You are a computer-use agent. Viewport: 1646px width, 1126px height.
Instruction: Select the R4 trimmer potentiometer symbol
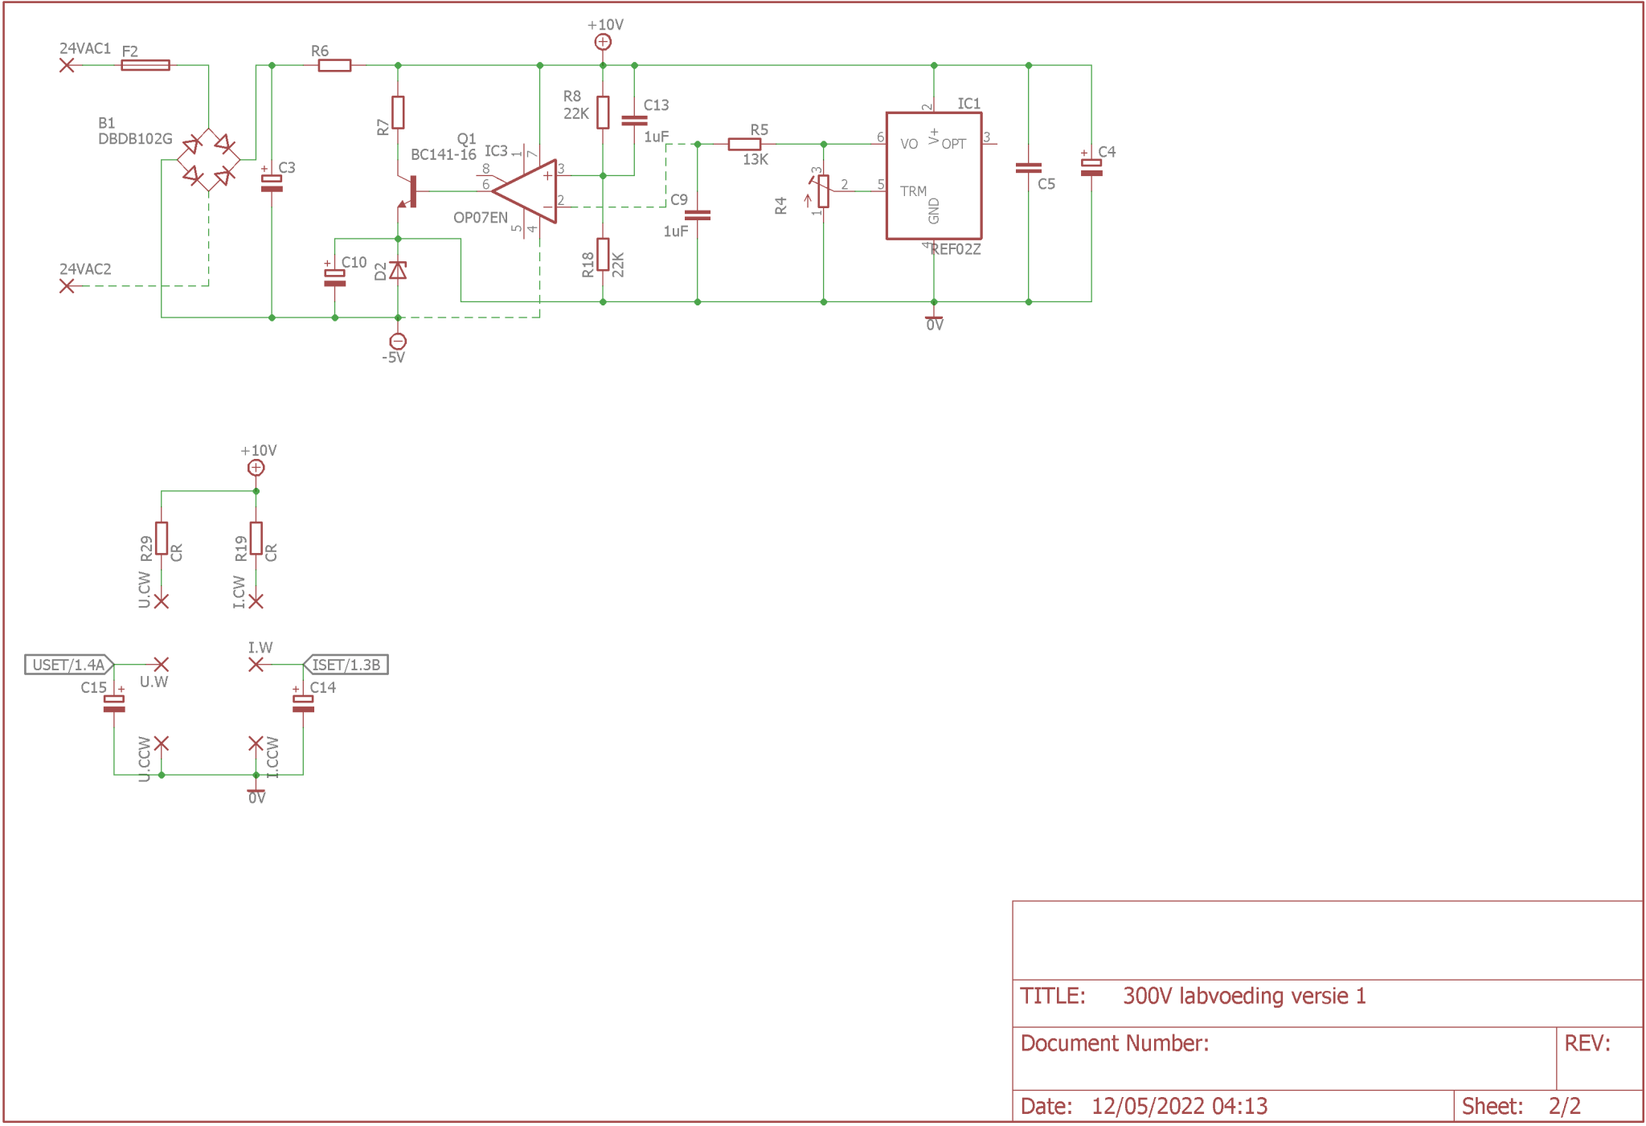click(x=823, y=191)
